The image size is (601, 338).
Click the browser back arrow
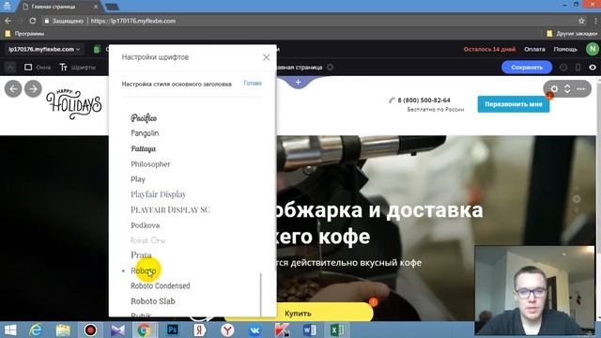click(8, 21)
